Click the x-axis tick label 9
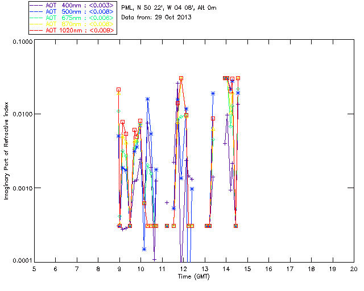 (119, 269)
